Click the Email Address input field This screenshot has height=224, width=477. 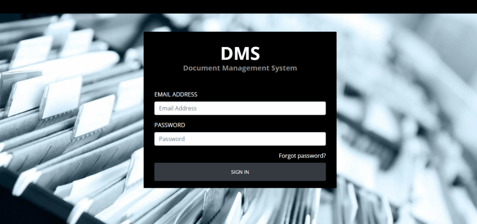point(240,108)
